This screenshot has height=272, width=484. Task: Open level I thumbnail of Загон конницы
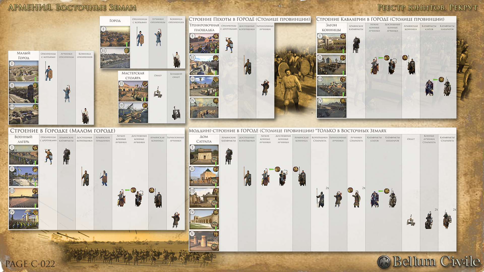pos(331,43)
